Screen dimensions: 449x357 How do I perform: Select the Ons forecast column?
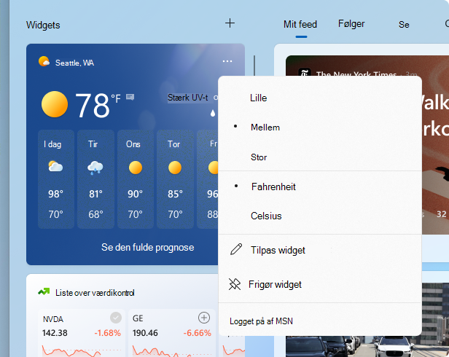pos(135,179)
